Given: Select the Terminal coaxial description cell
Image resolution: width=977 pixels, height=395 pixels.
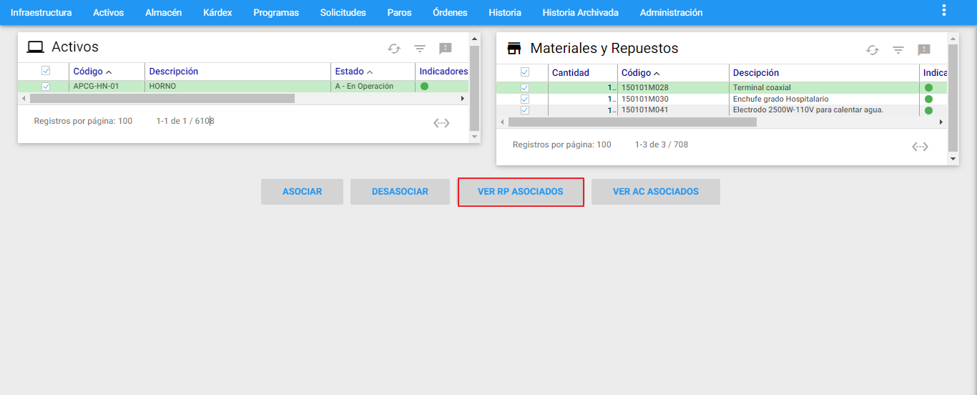Looking at the screenshot, I should [x=824, y=88].
